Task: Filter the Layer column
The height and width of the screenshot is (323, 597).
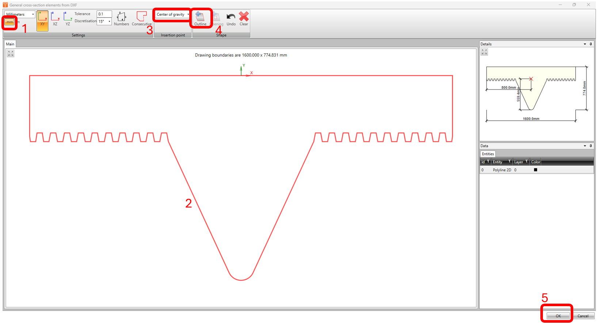Action: pos(526,161)
